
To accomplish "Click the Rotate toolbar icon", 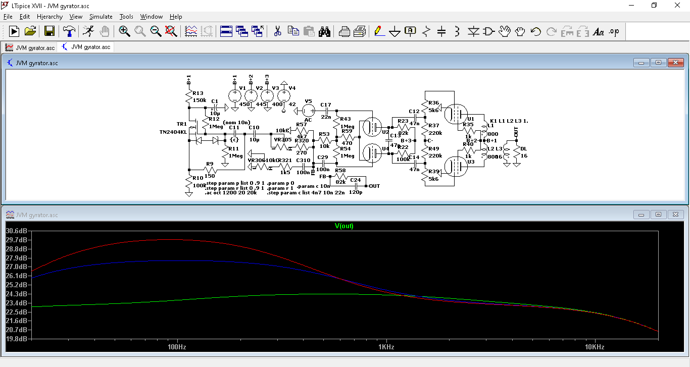I will [567, 31].
